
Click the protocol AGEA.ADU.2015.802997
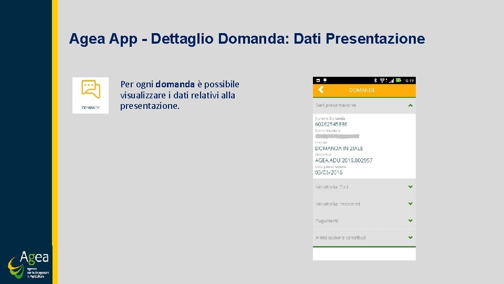tap(343, 160)
